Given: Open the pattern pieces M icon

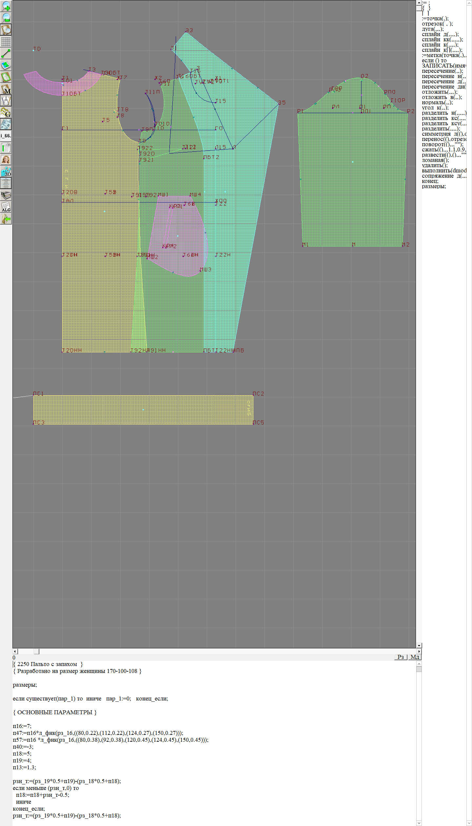Looking at the screenshot, I should 6,89.
